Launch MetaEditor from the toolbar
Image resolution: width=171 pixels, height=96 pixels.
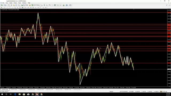tap(30, 5)
